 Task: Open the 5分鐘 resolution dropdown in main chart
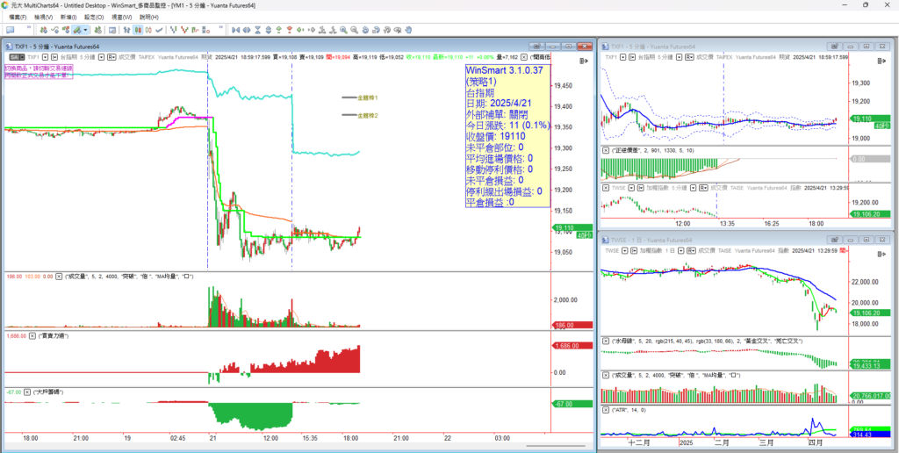(101, 57)
